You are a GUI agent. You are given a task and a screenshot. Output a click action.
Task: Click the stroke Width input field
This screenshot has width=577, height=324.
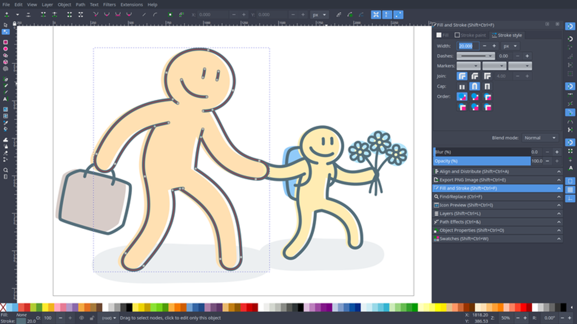(x=468, y=46)
